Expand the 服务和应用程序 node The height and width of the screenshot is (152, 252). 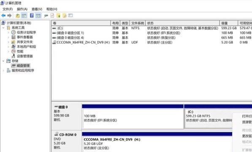tap(3, 71)
